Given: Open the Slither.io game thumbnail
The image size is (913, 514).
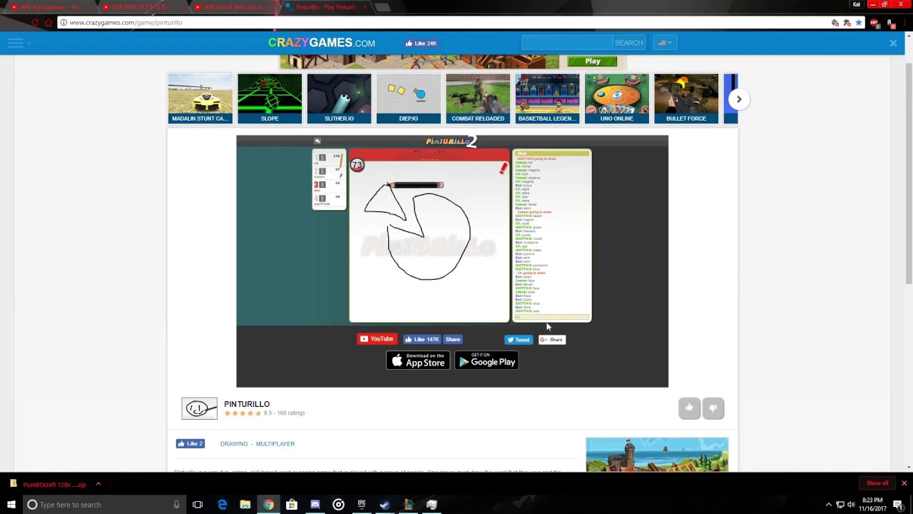Looking at the screenshot, I should (339, 99).
